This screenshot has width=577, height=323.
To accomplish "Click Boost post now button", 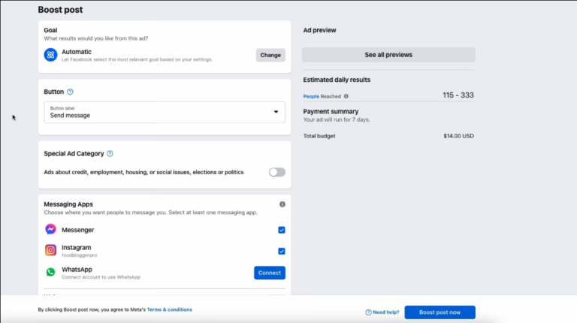I will [x=440, y=312].
